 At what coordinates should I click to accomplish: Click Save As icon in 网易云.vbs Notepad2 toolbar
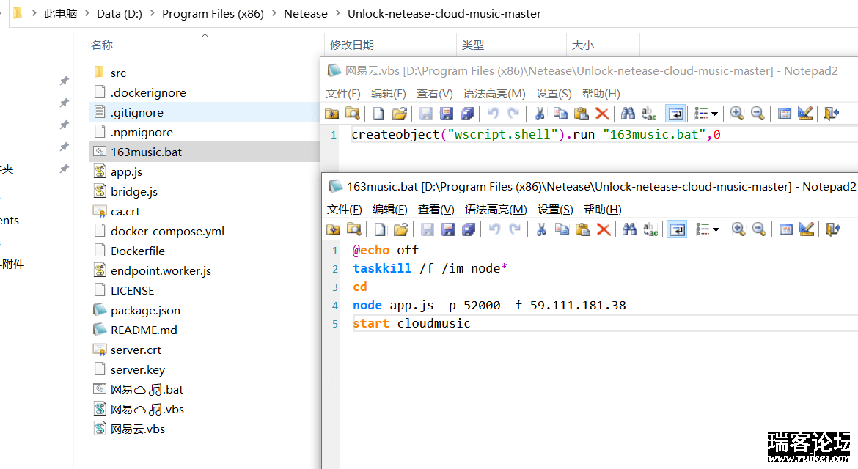click(x=447, y=114)
